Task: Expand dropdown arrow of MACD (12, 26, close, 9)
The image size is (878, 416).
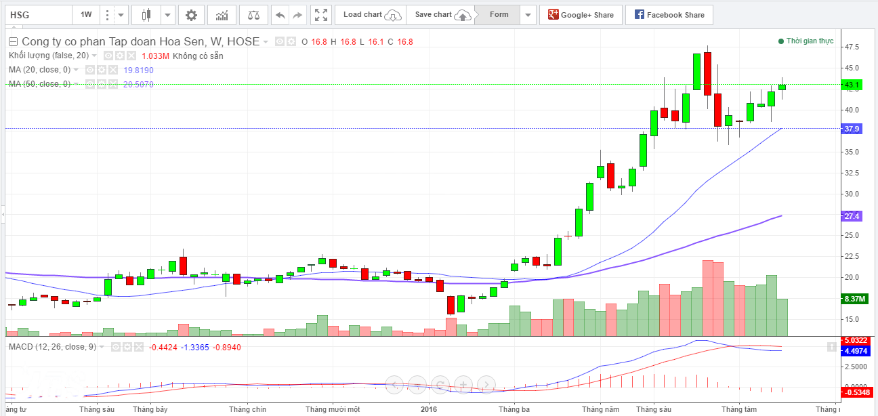Action: tap(102, 347)
